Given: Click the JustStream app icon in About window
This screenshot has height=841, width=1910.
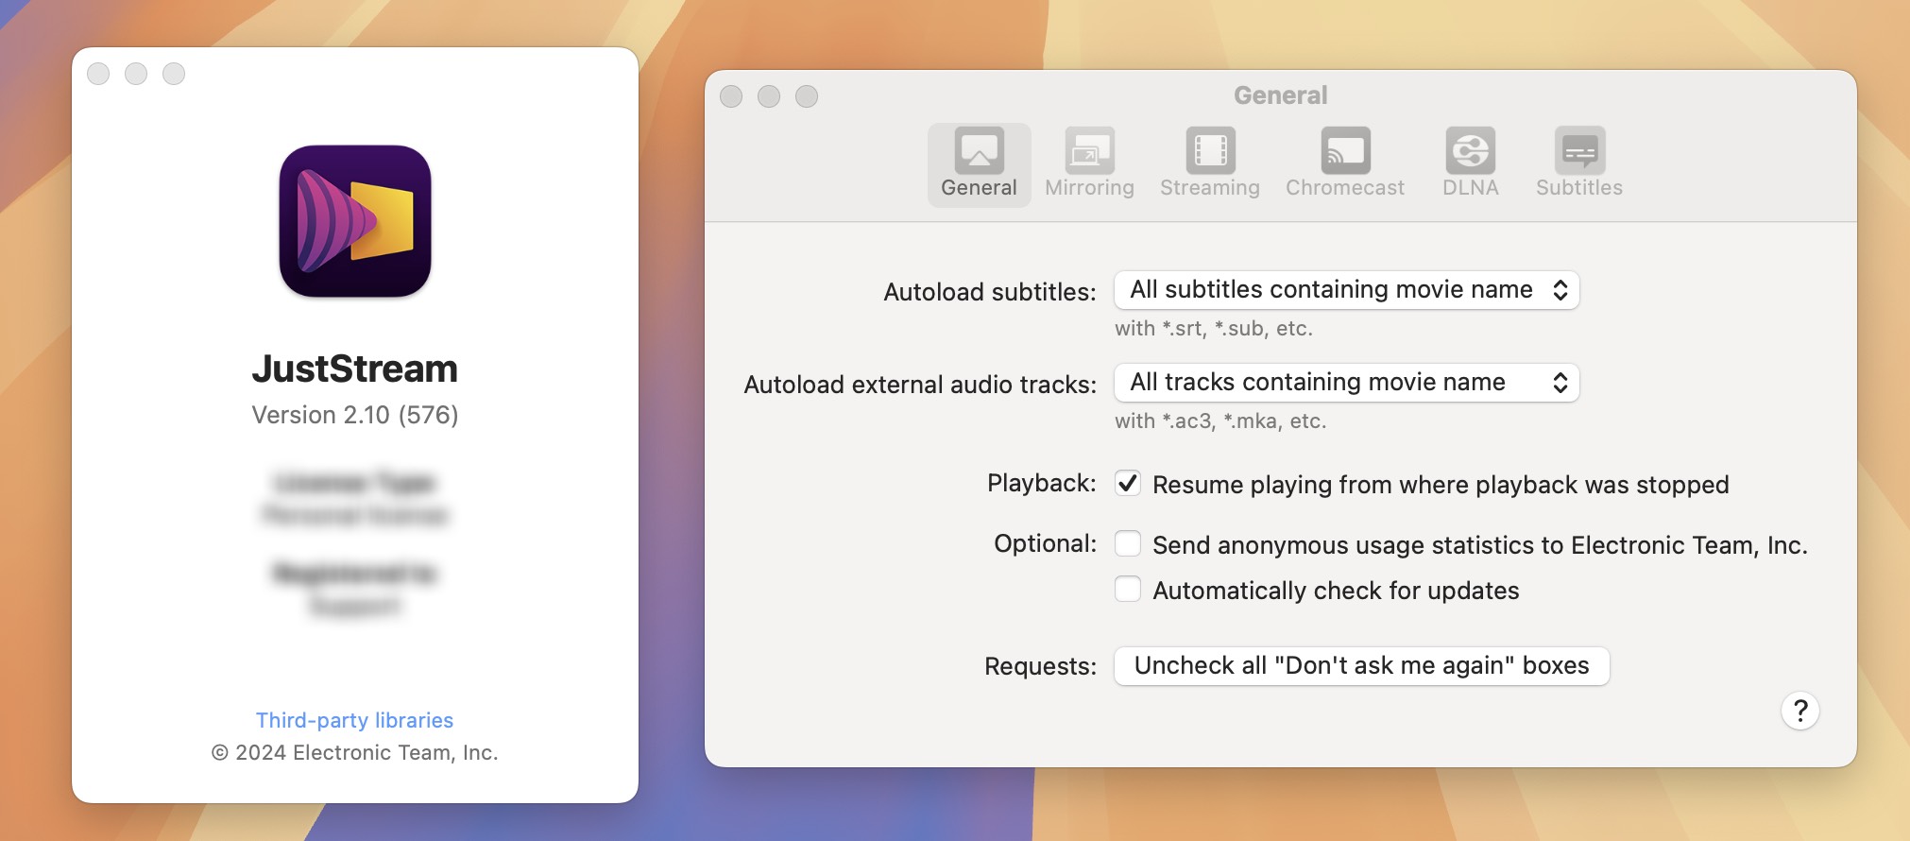Looking at the screenshot, I should click(355, 221).
